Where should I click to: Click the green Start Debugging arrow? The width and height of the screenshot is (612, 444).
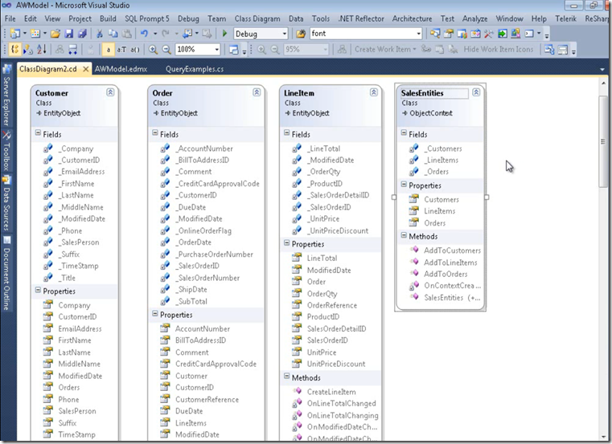224,34
